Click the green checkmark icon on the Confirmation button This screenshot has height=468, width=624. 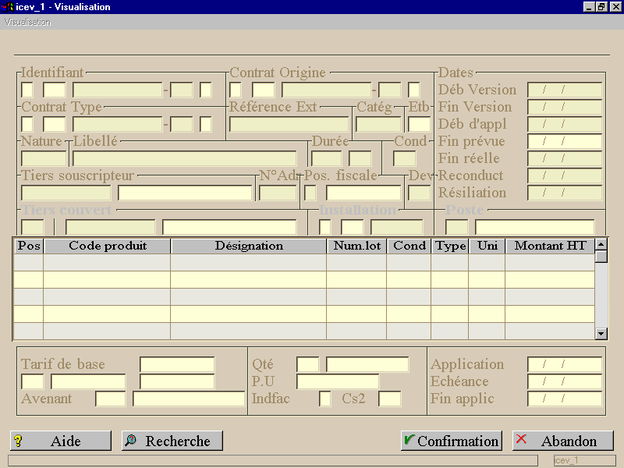409,440
